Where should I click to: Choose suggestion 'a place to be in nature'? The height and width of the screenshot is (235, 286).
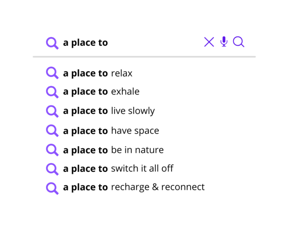coord(113,150)
